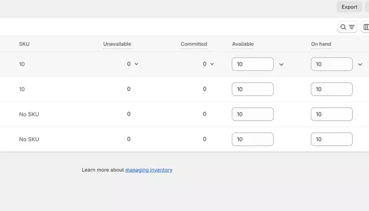
Task: Expand Committed dropdown in first row
Action: pos(212,64)
